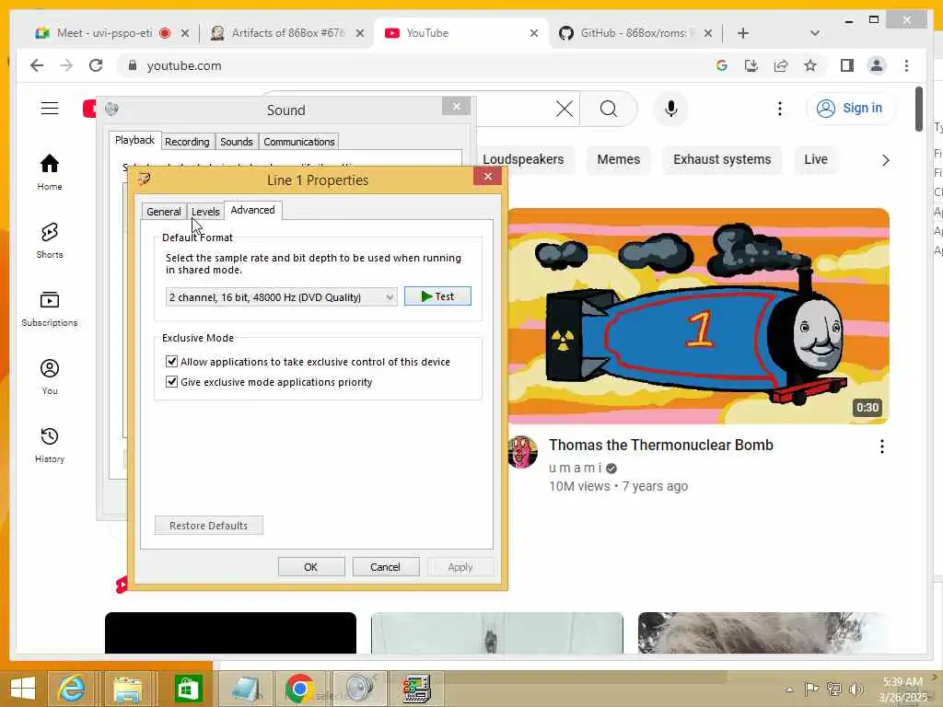Open Google lens icon in address bar
Screen dimensions: 943x707
point(722,65)
